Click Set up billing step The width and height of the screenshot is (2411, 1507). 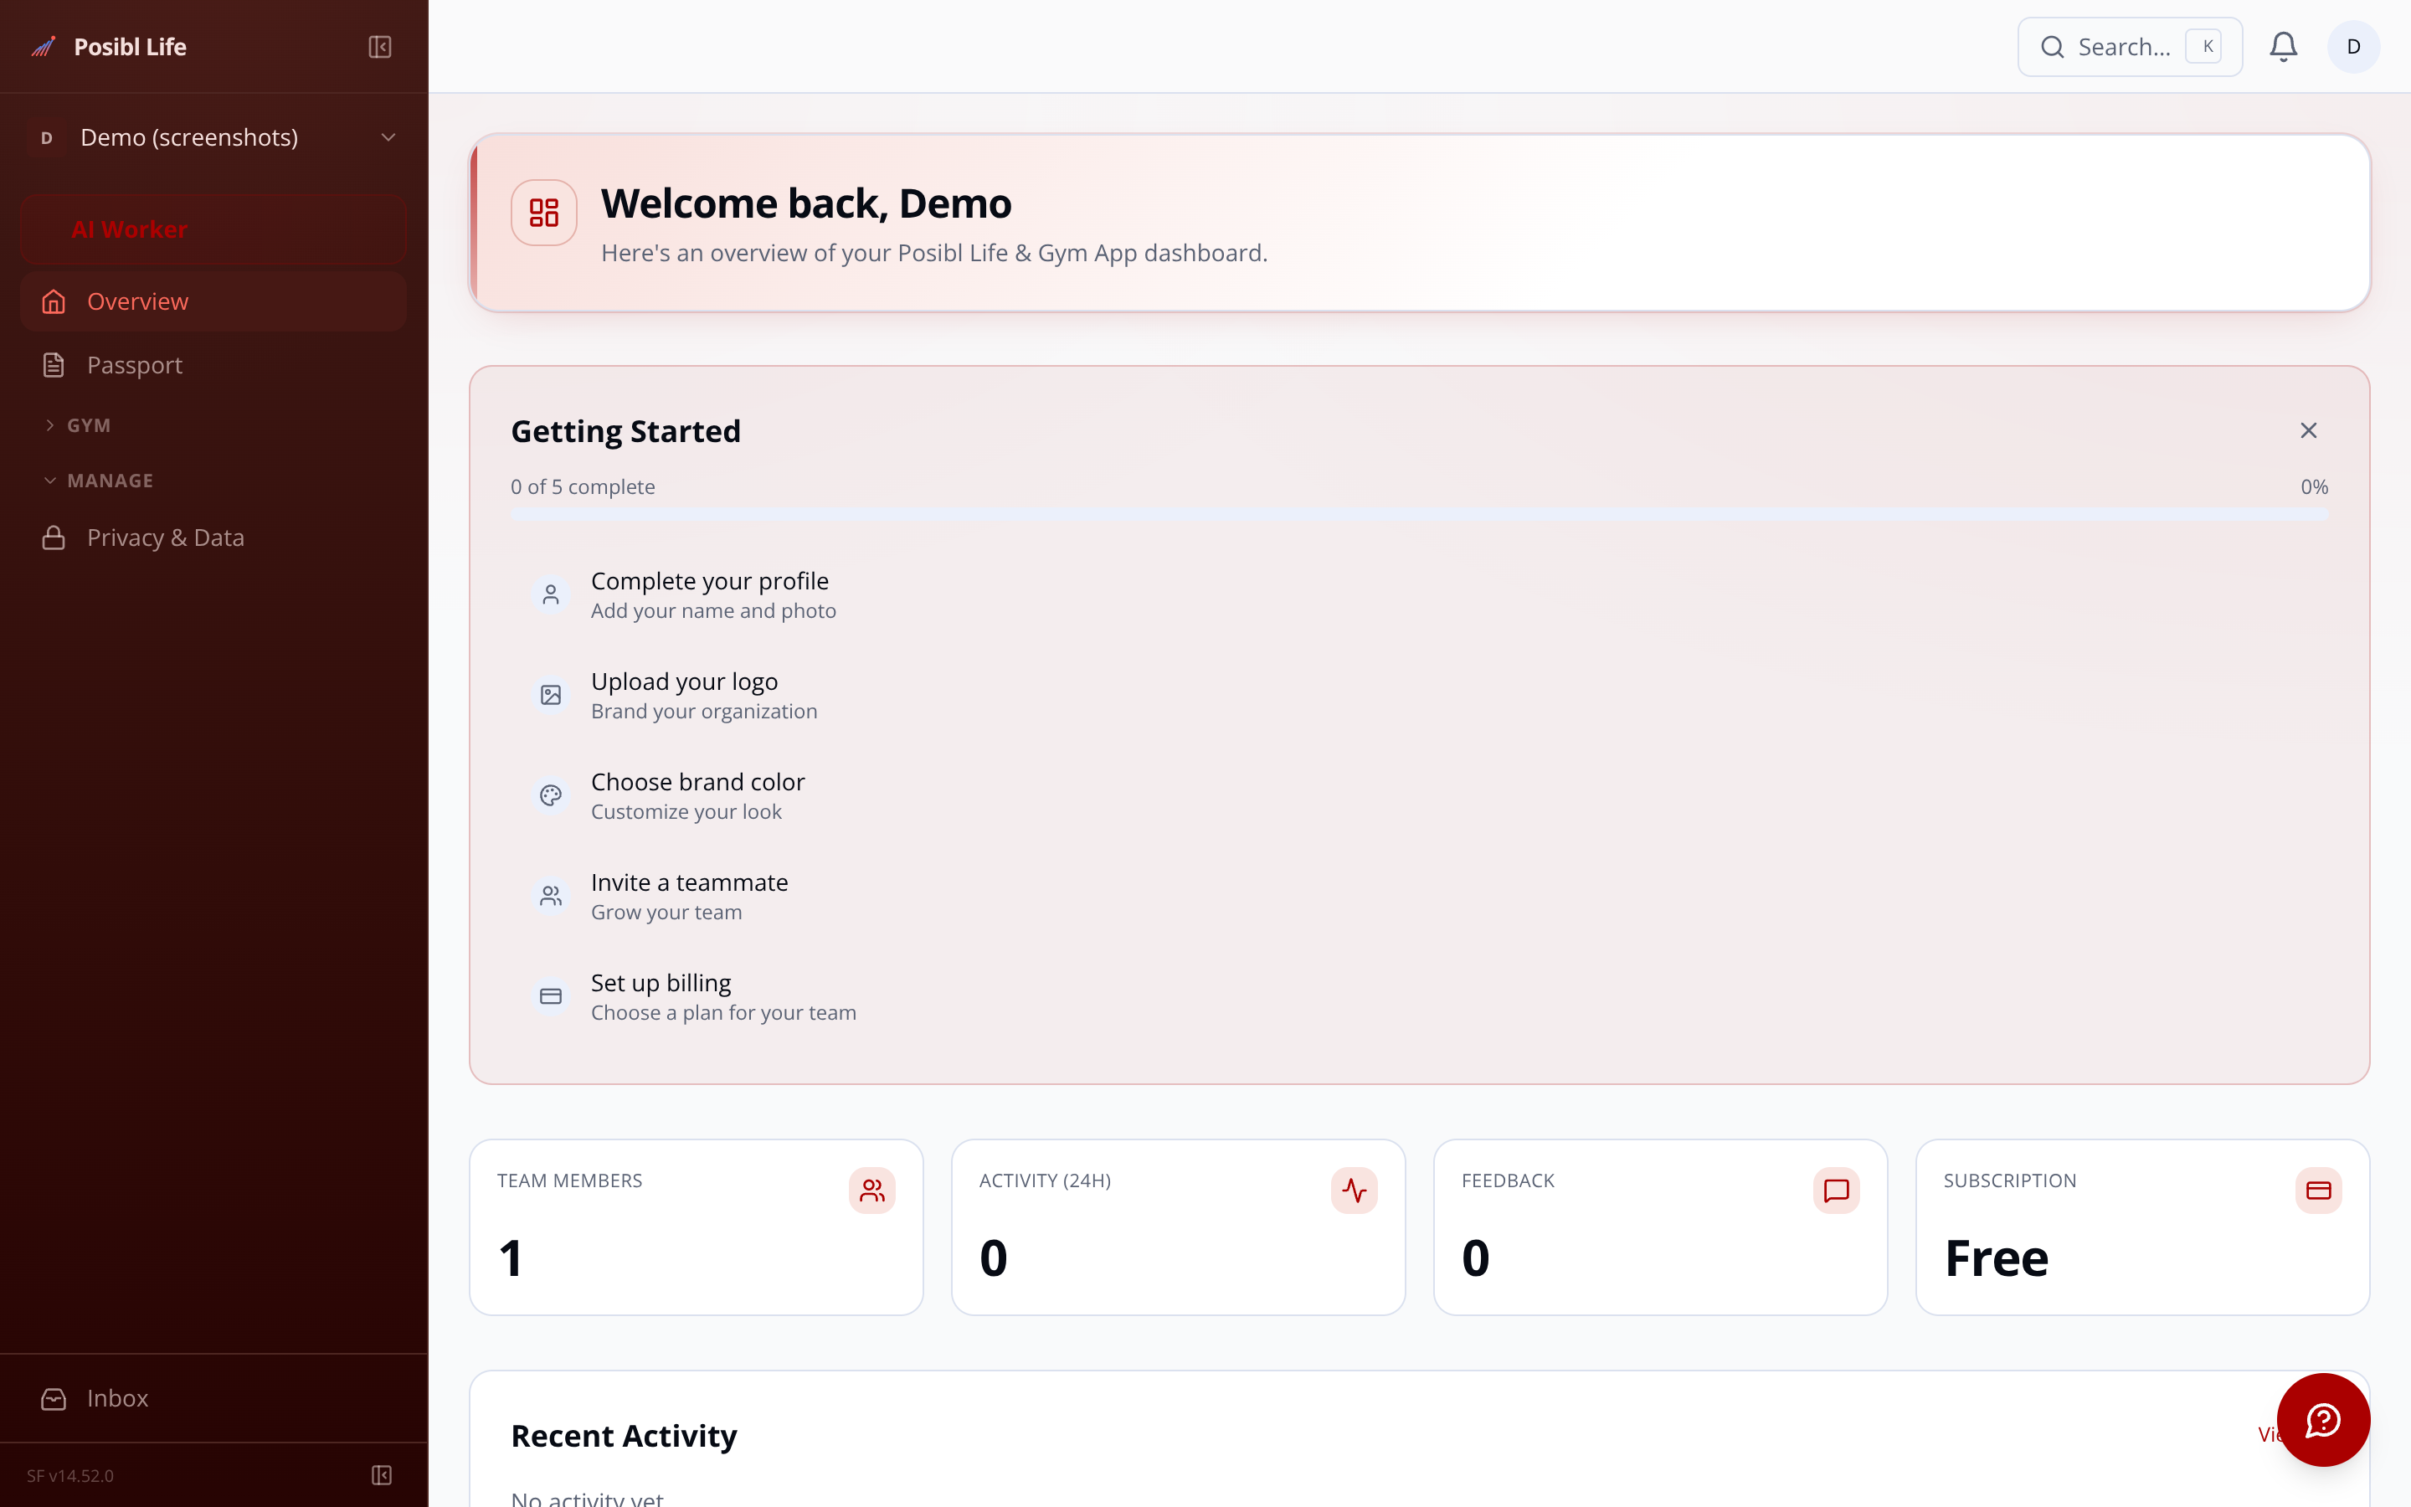(1419, 996)
